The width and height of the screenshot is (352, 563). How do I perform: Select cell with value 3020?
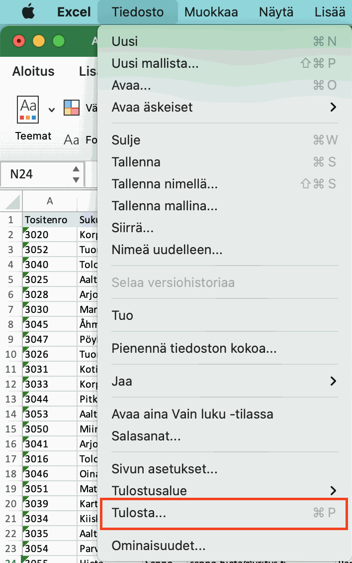50,235
